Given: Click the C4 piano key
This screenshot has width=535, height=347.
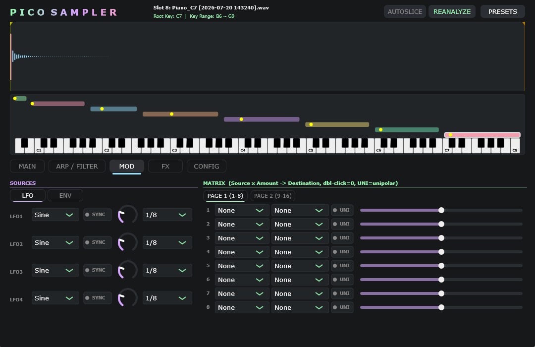Looking at the screenshot, I should pos(243,150).
